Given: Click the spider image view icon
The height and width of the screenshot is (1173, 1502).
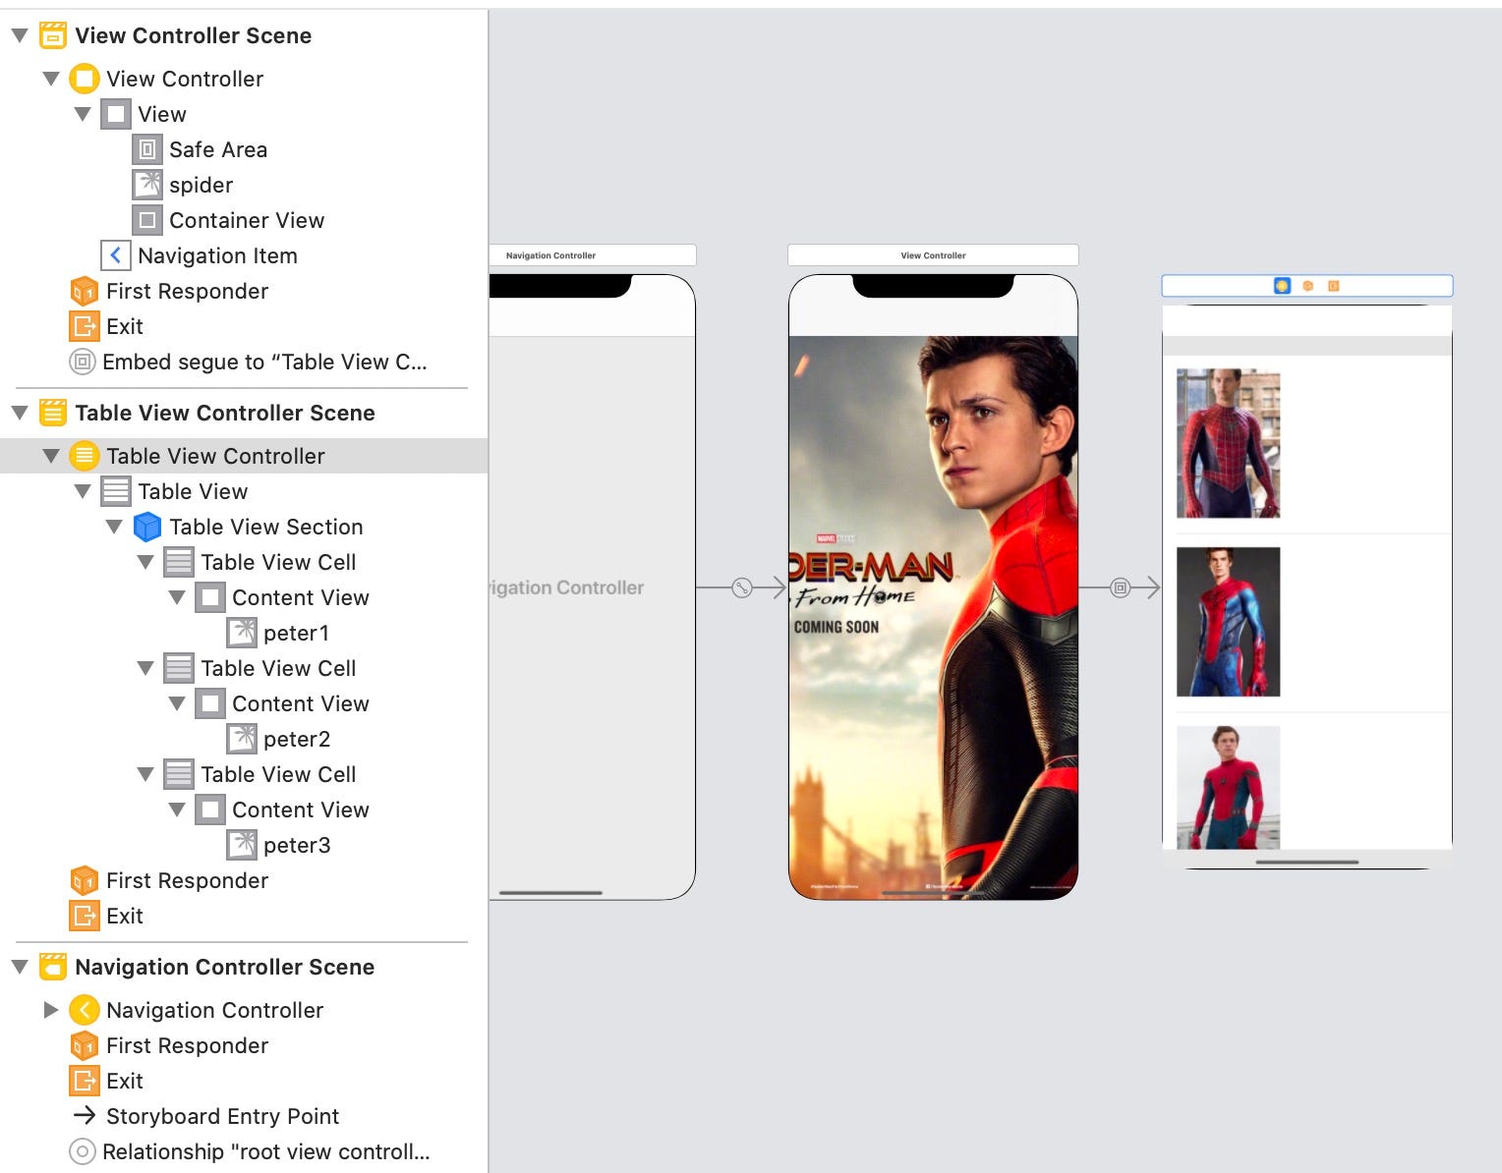Looking at the screenshot, I should pos(146,185).
